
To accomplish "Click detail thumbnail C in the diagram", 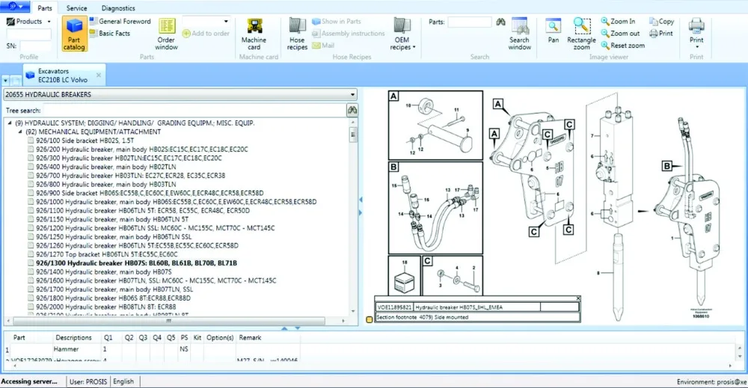I will click(x=453, y=276).
